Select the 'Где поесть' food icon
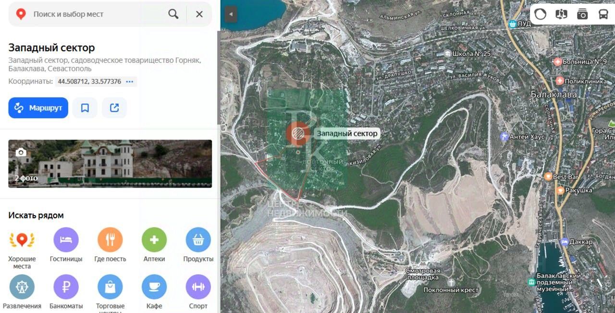Viewport: 615px width, 313px height. 110,240
